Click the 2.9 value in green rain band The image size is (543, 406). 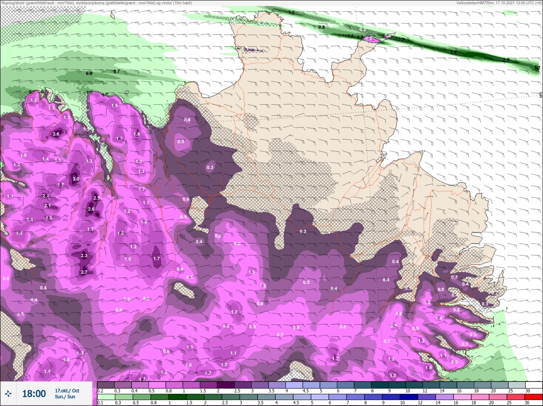pos(506,60)
